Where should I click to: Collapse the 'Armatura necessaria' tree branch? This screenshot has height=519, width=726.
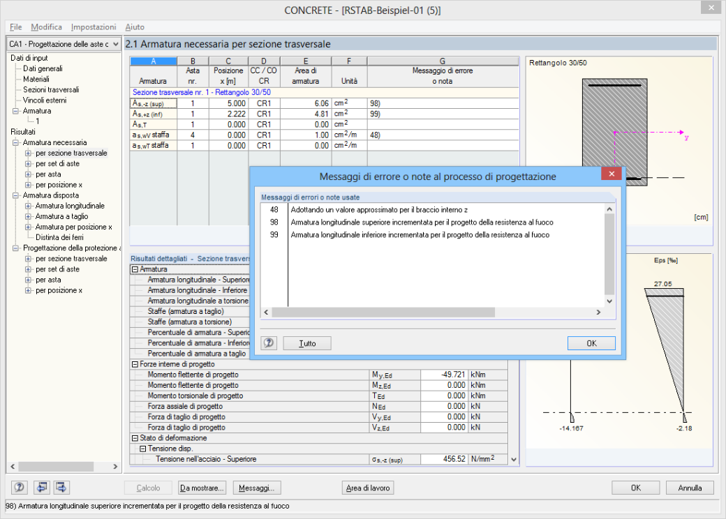tap(15, 142)
